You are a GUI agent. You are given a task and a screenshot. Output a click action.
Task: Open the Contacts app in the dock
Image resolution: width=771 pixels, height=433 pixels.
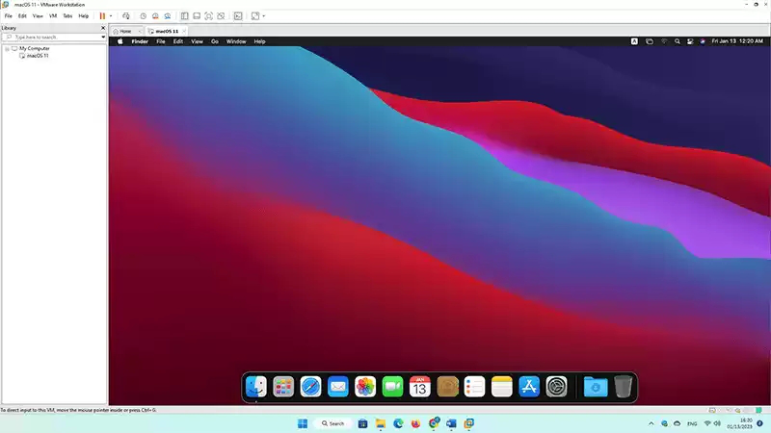(447, 387)
